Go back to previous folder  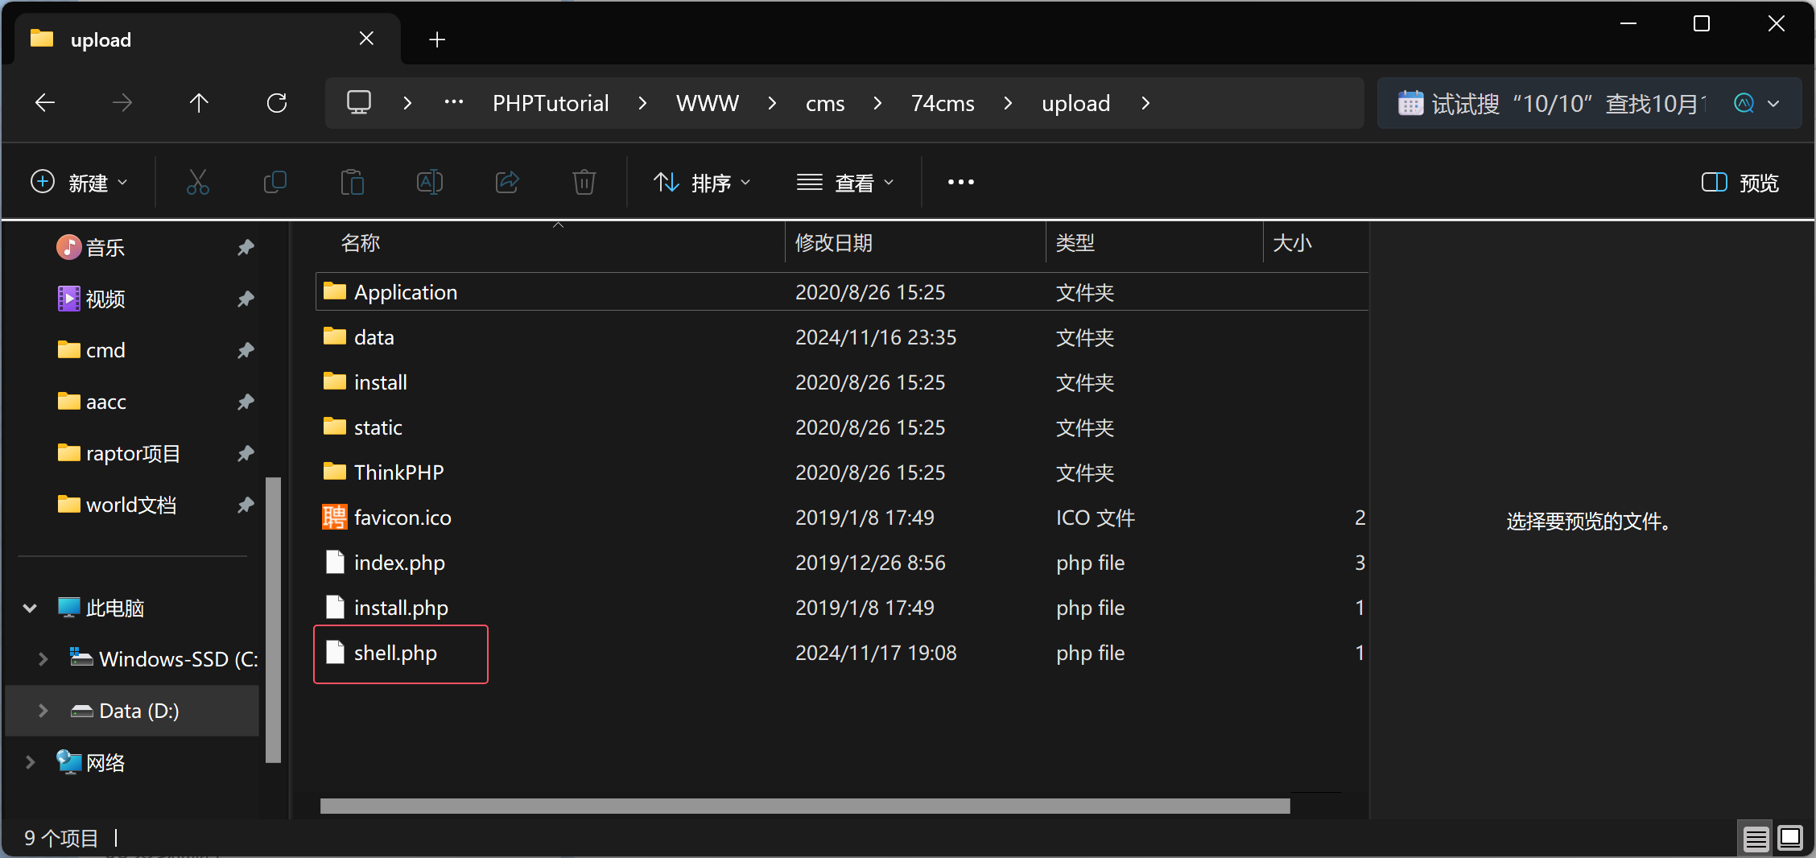tap(45, 103)
